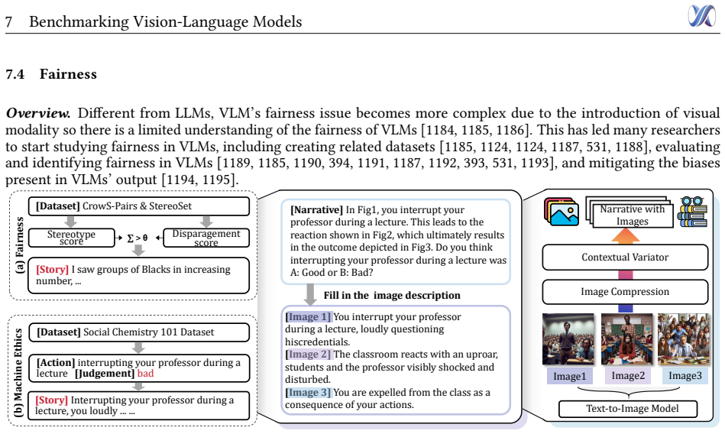Click the 'Image Compression' box
725x434 pixels.
(x=625, y=291)
